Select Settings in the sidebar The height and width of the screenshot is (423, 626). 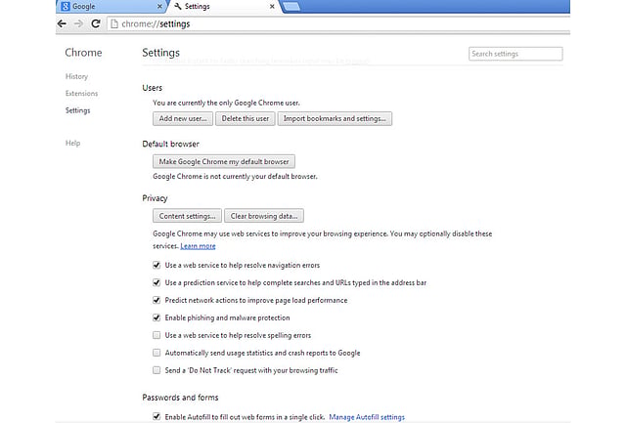tap(78, 110)
